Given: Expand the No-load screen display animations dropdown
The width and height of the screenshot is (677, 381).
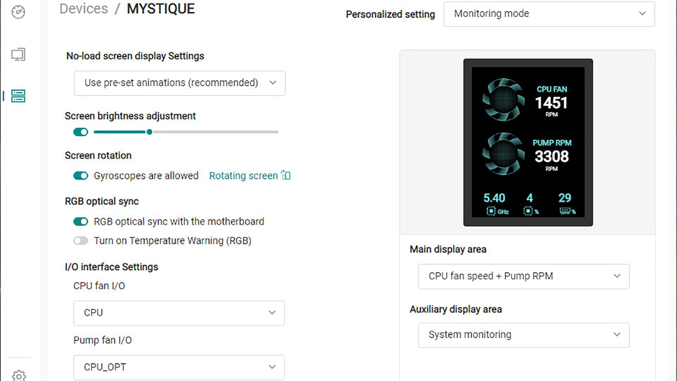Looking at the screenshot, I should (x=179, y=83).
